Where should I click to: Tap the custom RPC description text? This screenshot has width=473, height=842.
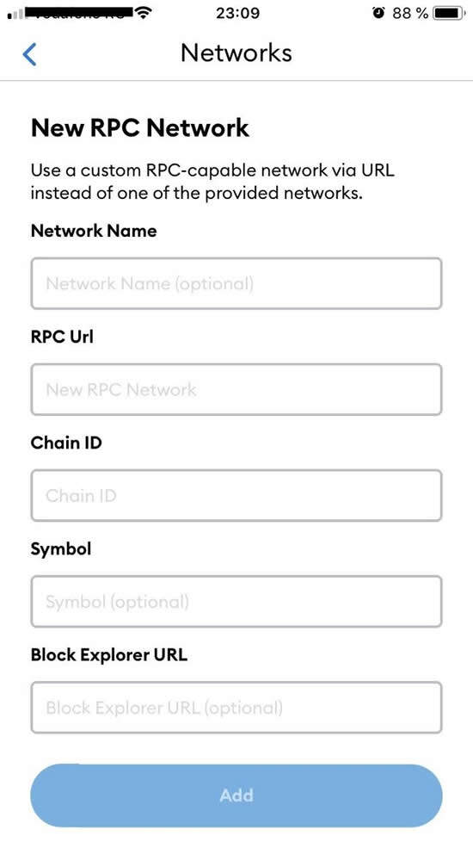pos(213,182)
